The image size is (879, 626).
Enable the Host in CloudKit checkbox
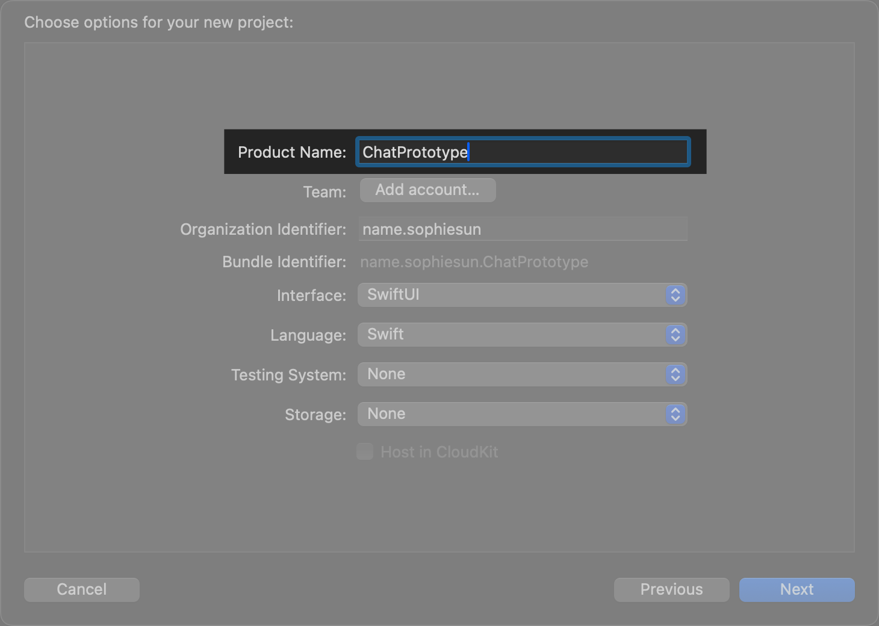coord(365,451)
